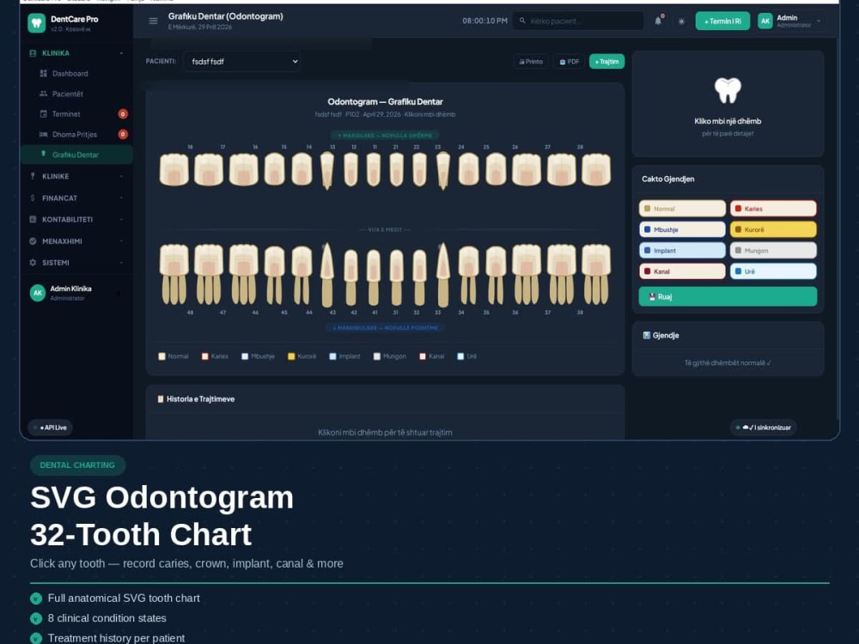Switch theme with the sun icon
The height and width of the screenshot is (644, 859).
(x=681, y=21)
